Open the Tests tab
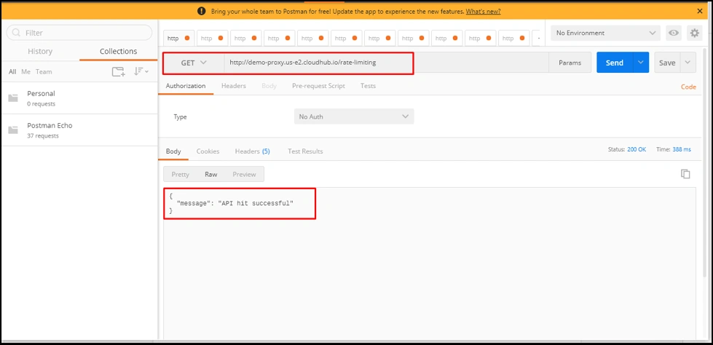Viewport: 713px width, 345px height. (368, 85)
